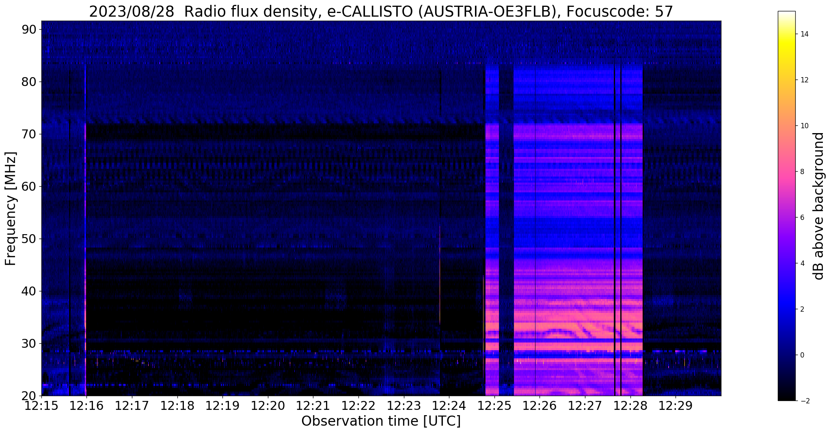Click the colorbar tick value 2

pos(802,309)
